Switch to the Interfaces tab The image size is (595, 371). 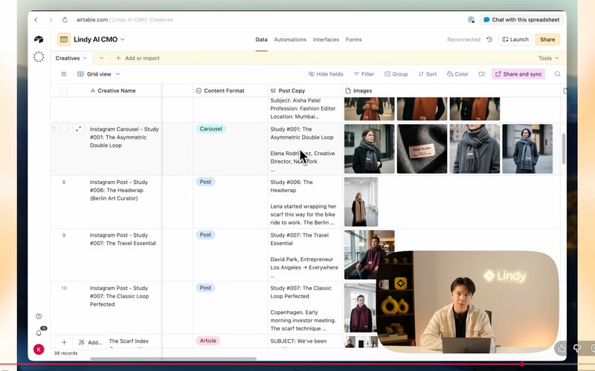point(326,39)
